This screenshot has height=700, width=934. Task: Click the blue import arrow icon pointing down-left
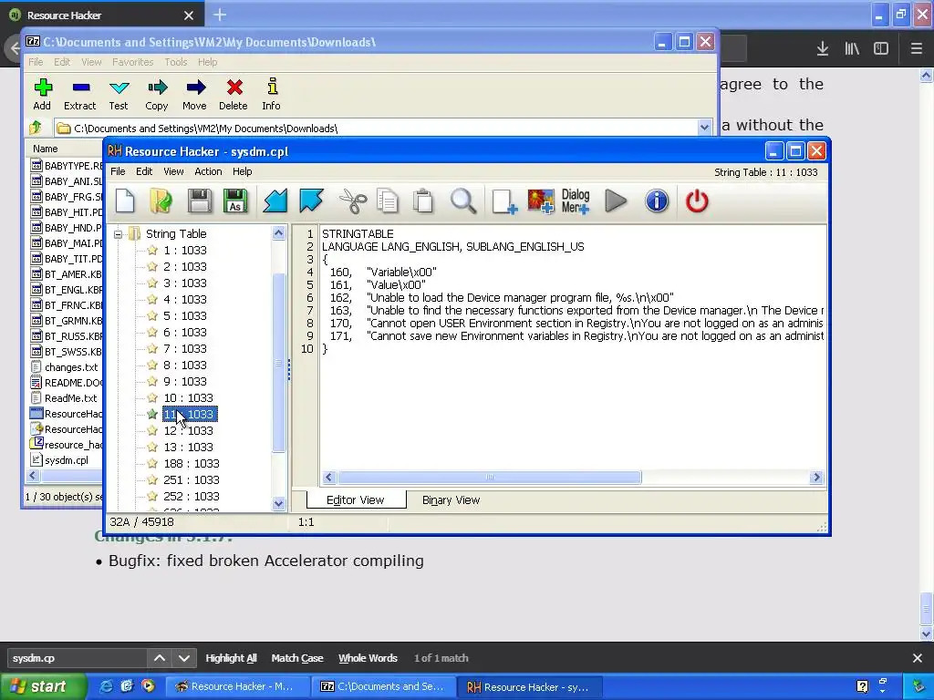point(275,201)
